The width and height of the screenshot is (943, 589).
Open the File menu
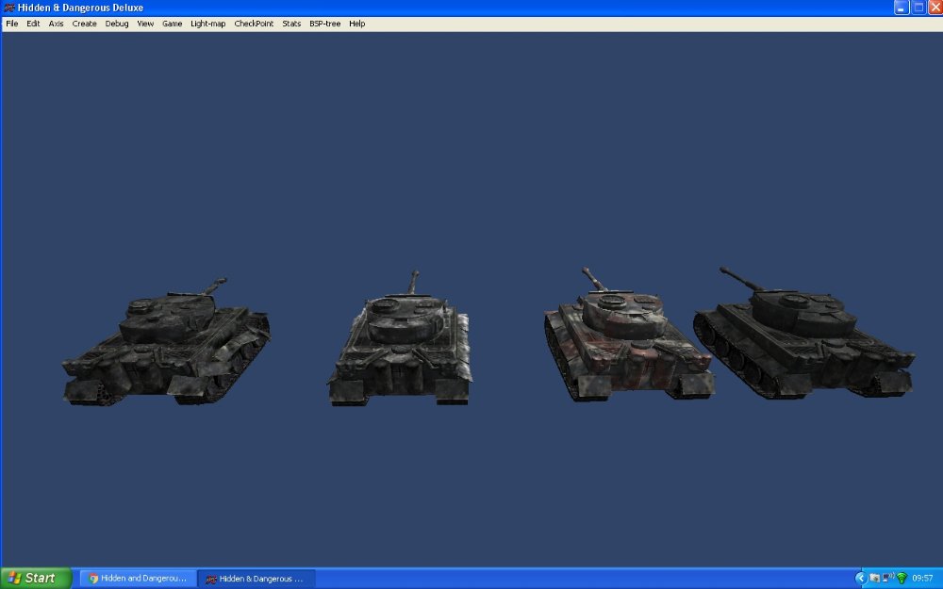point(10,24)
